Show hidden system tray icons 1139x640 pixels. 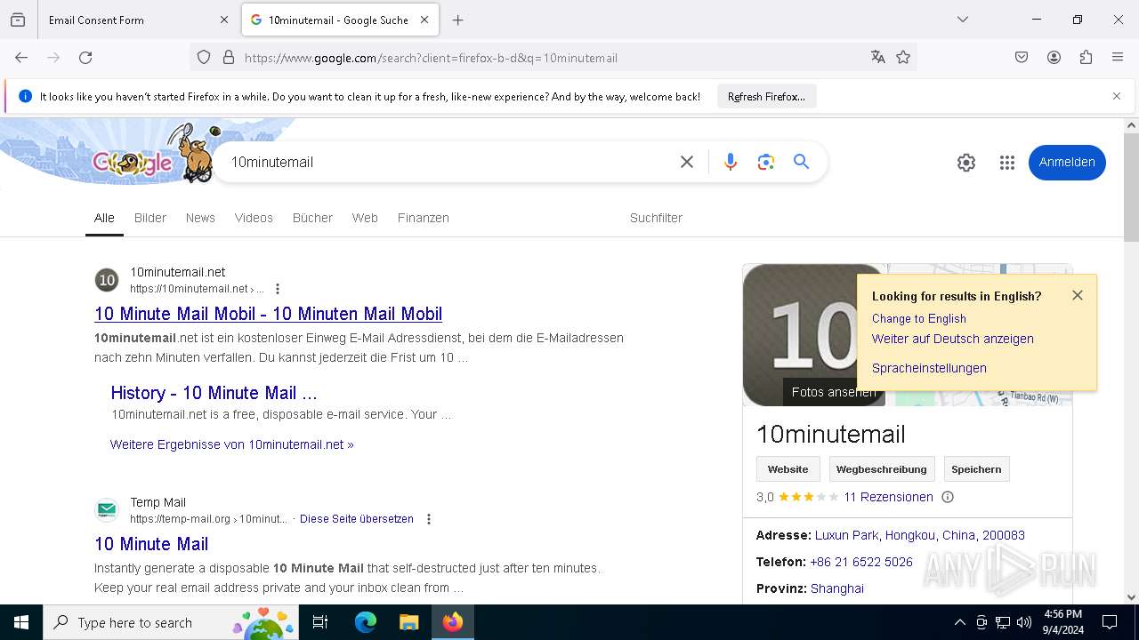[959, 622]
